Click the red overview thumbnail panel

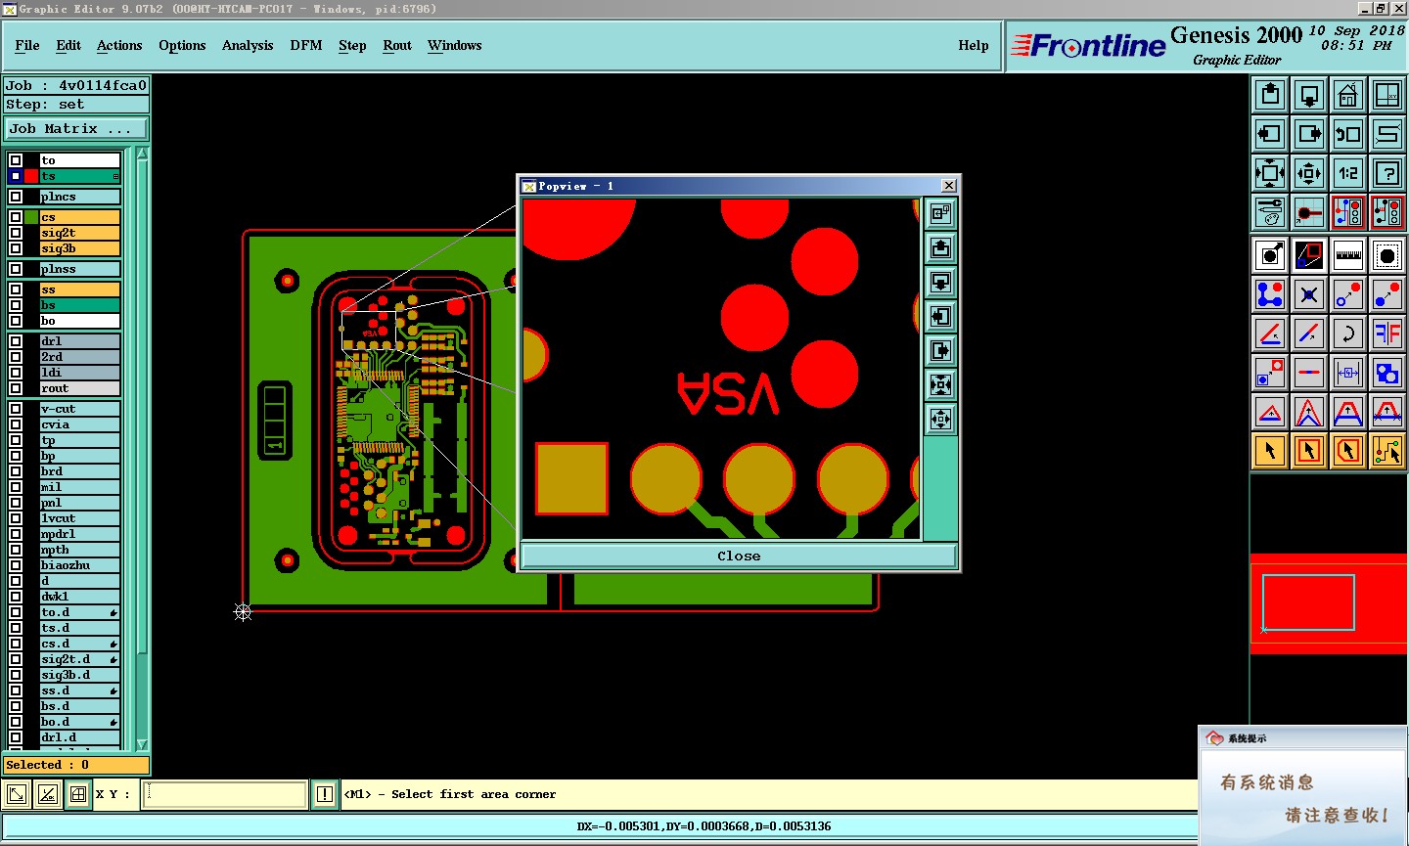[x=1329, y=603]
